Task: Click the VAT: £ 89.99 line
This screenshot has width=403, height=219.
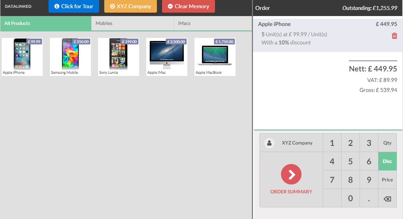Action: coord(382,80)
